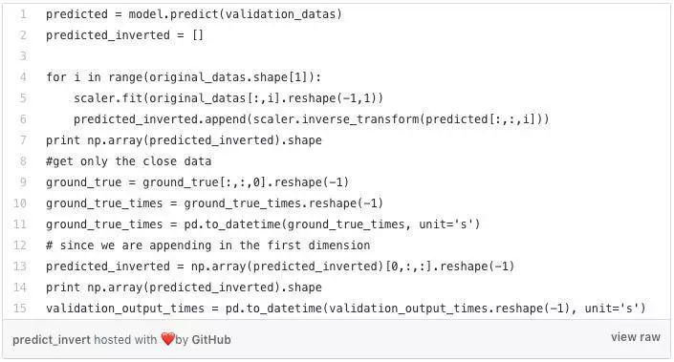The height and width of the screenshot is (362, 674).
Task: Select line number 2 in the gutter
Action: click(x=23, y=35)
